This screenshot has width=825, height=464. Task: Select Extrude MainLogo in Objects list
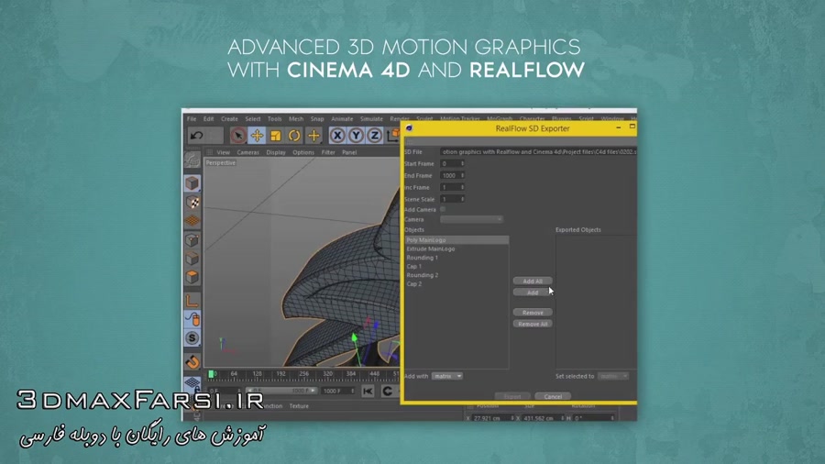456,249
